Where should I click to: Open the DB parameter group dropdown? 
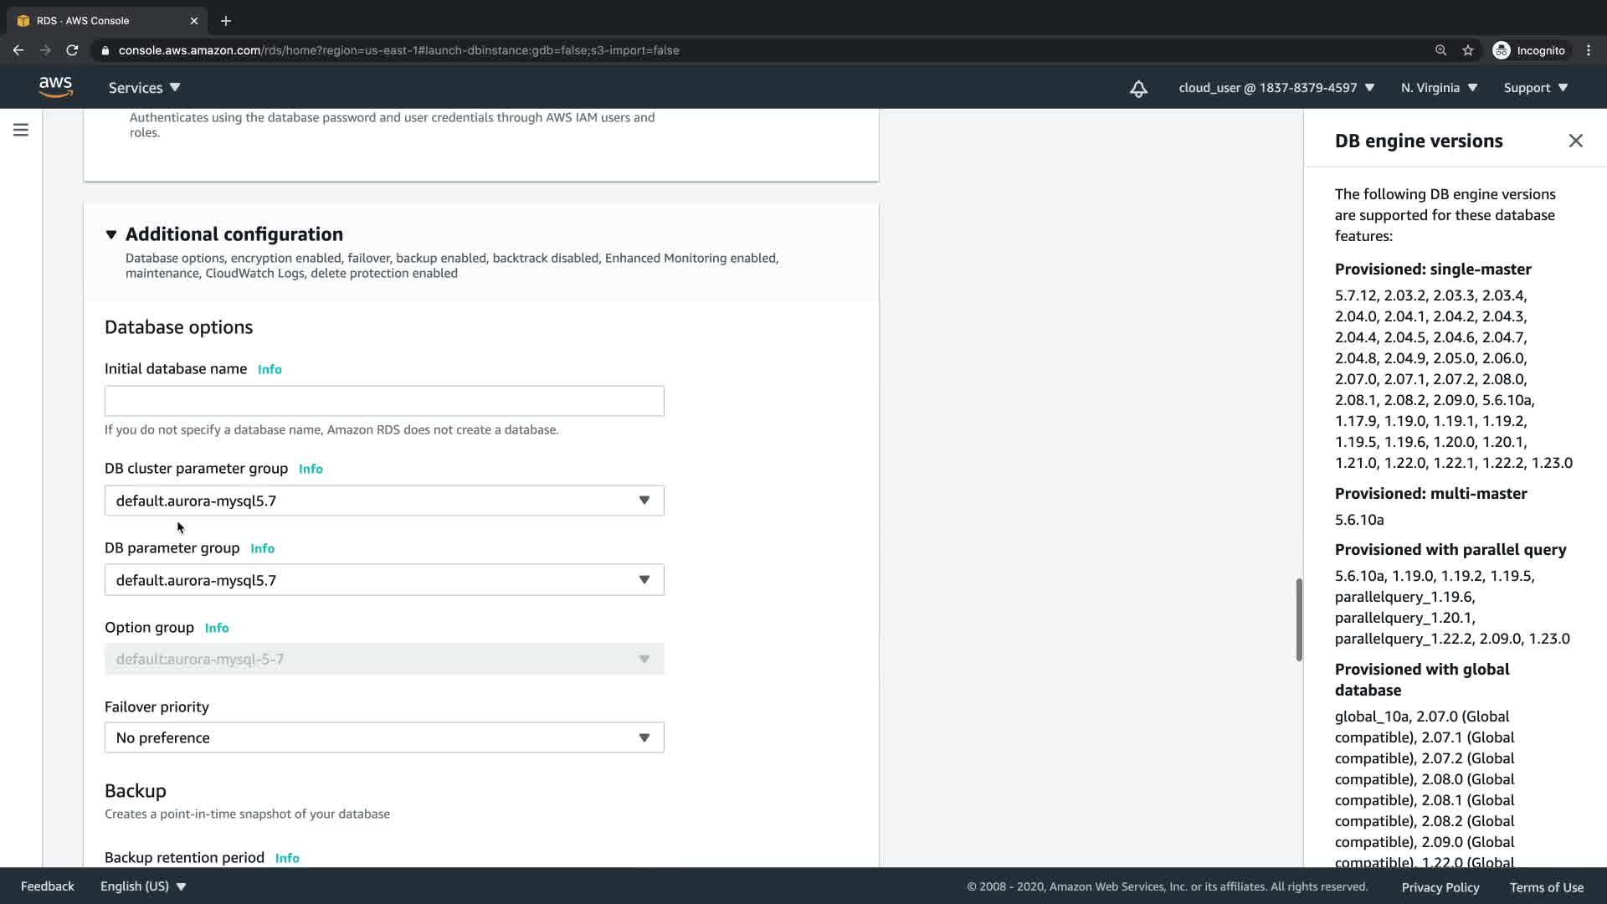384,580
